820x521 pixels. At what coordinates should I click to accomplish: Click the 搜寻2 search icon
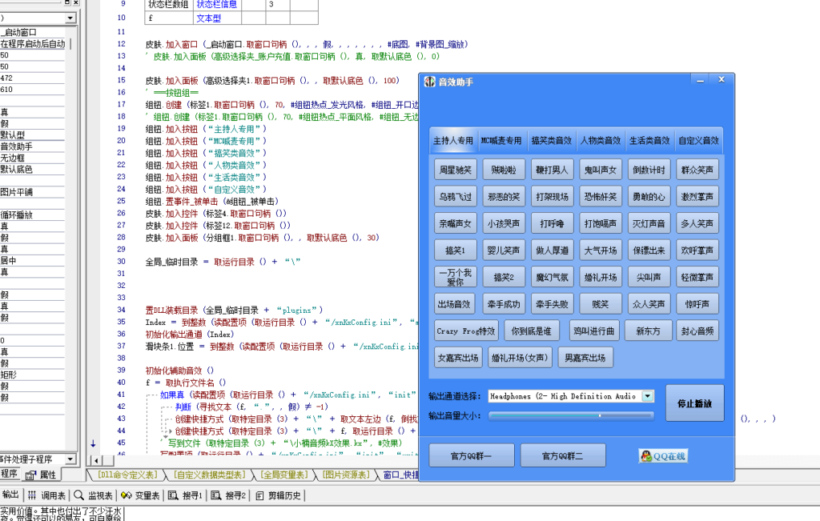(x=215, y=494)
